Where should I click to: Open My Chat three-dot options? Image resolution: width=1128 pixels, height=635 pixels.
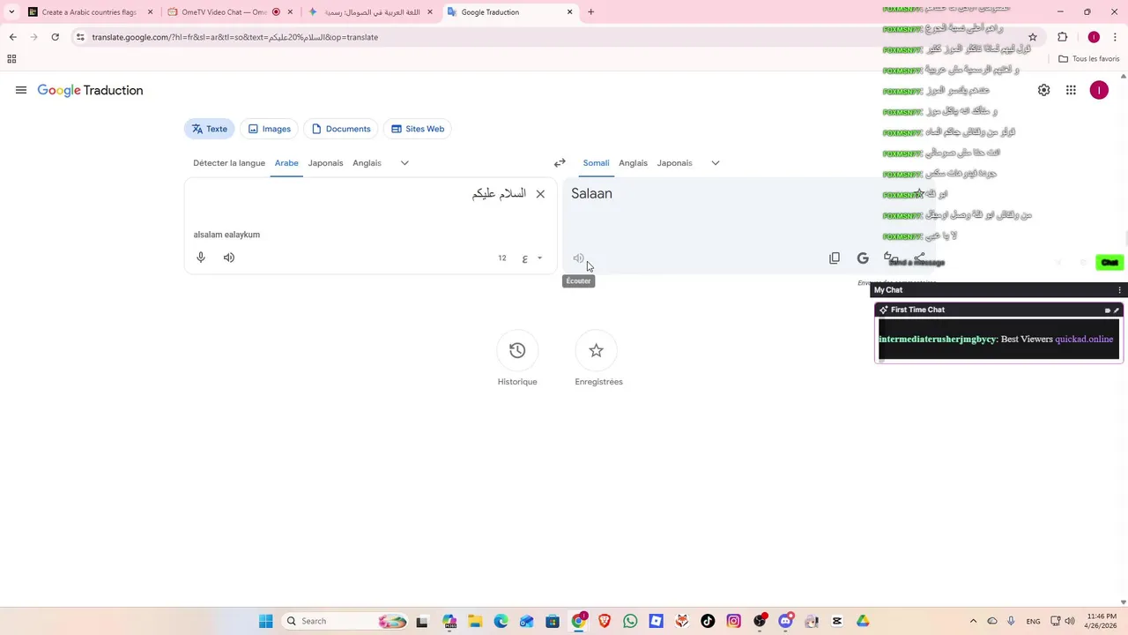[1120, 290]
